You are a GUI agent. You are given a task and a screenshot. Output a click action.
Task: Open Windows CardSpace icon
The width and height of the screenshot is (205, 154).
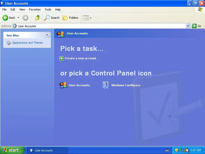point(106,85)
